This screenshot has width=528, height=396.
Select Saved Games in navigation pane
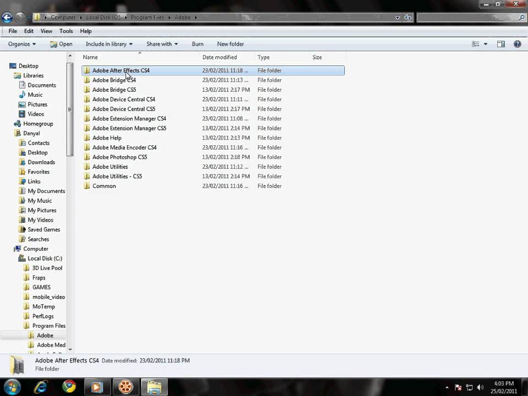pyautogui.click(x=44, y=230)
